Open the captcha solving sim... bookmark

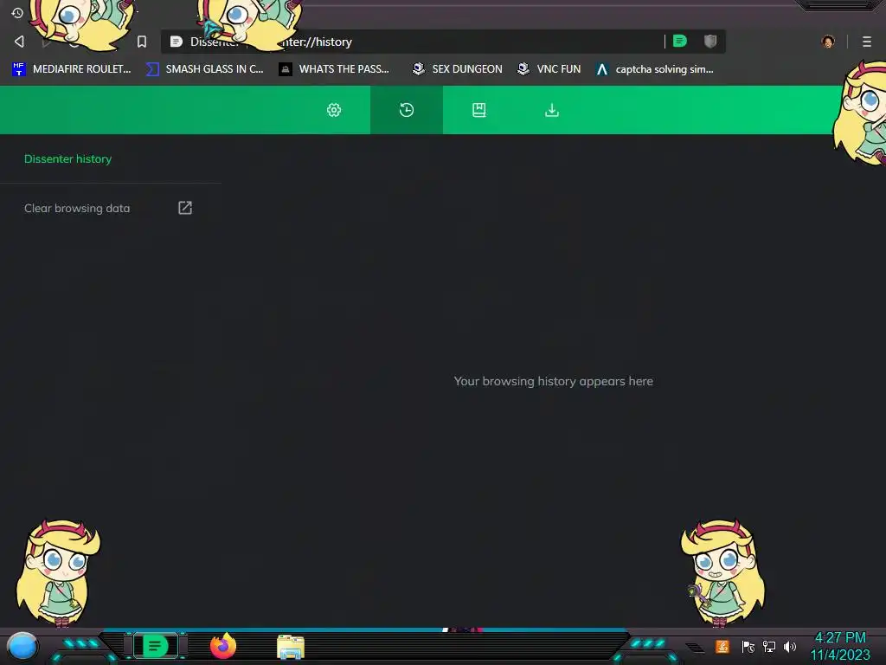tap(655, 69)
